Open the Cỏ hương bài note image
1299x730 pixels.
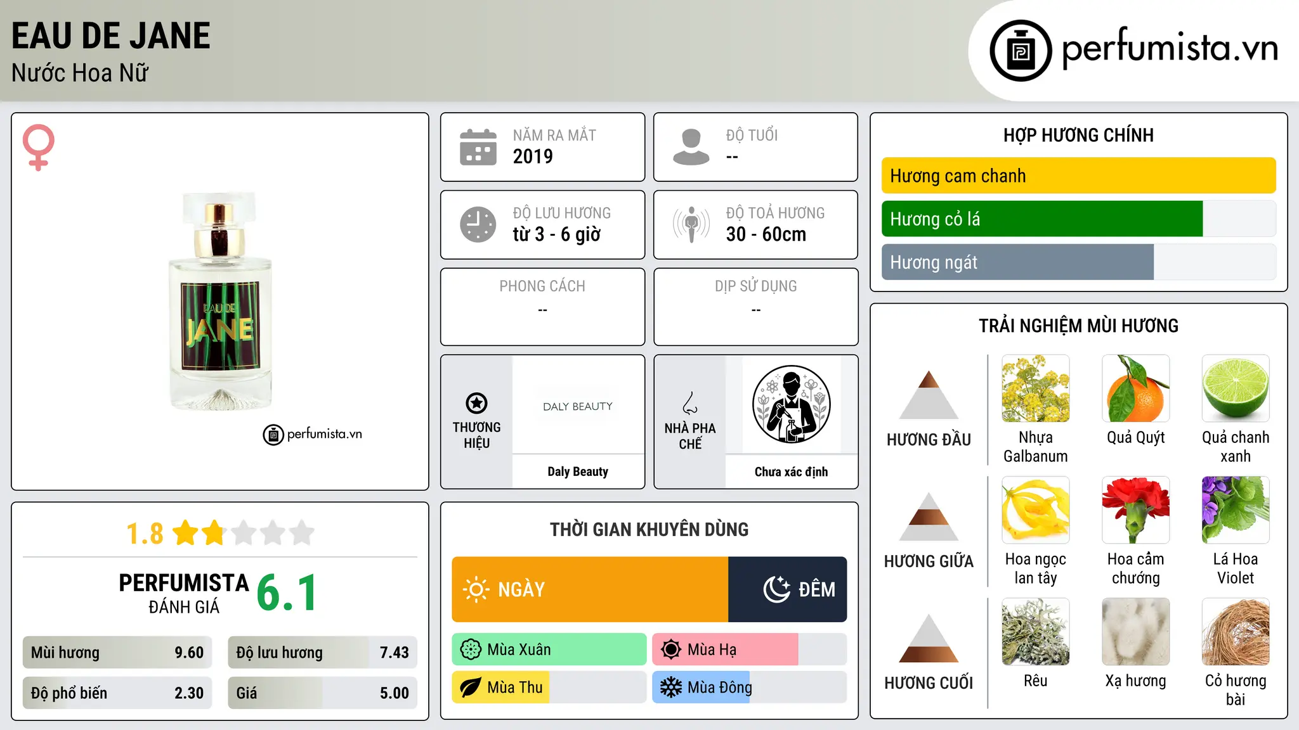(x=1236, y=632)
